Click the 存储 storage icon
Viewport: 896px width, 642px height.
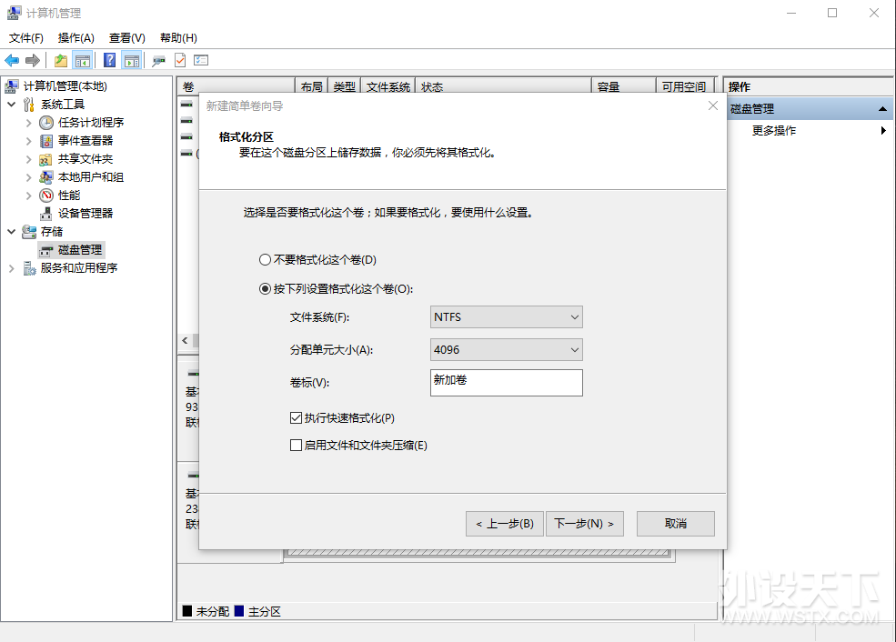(x=29, y=232)
